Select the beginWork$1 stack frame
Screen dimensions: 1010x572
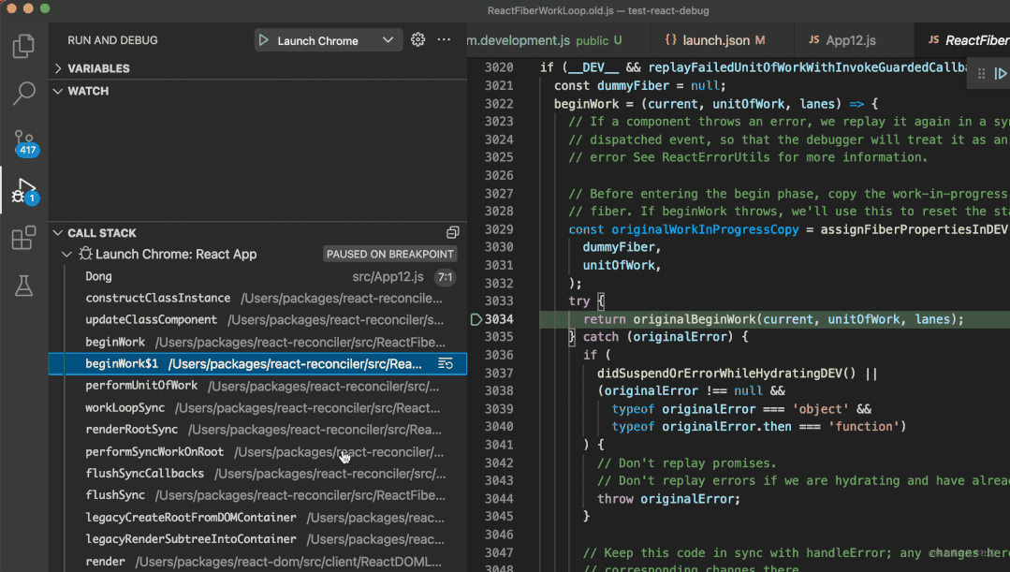pyautogui.click(x=257, y=364)
